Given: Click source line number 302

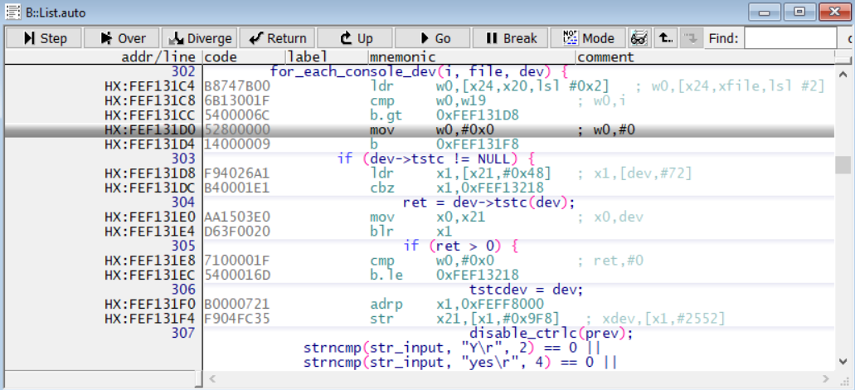Looking at the screenshot, I should tap(183, 71).
